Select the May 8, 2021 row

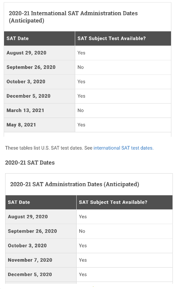click(87, 125)
